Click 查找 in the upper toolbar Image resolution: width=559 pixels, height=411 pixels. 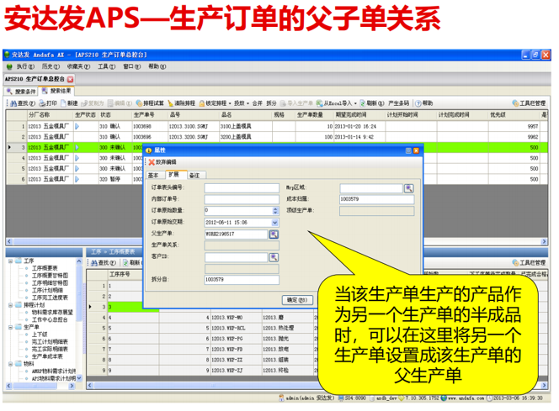23,103
